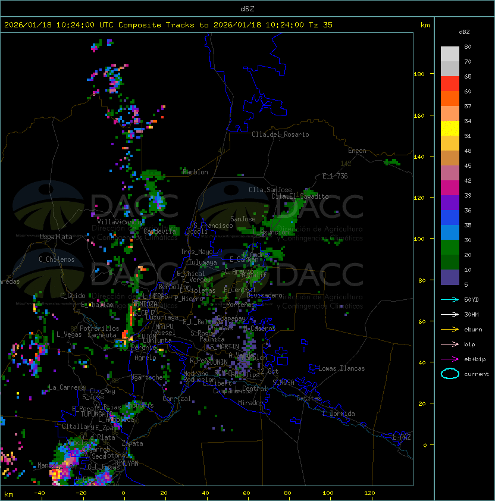Click the cyan 'current' ellipse symbol

(x=450, y=374)
